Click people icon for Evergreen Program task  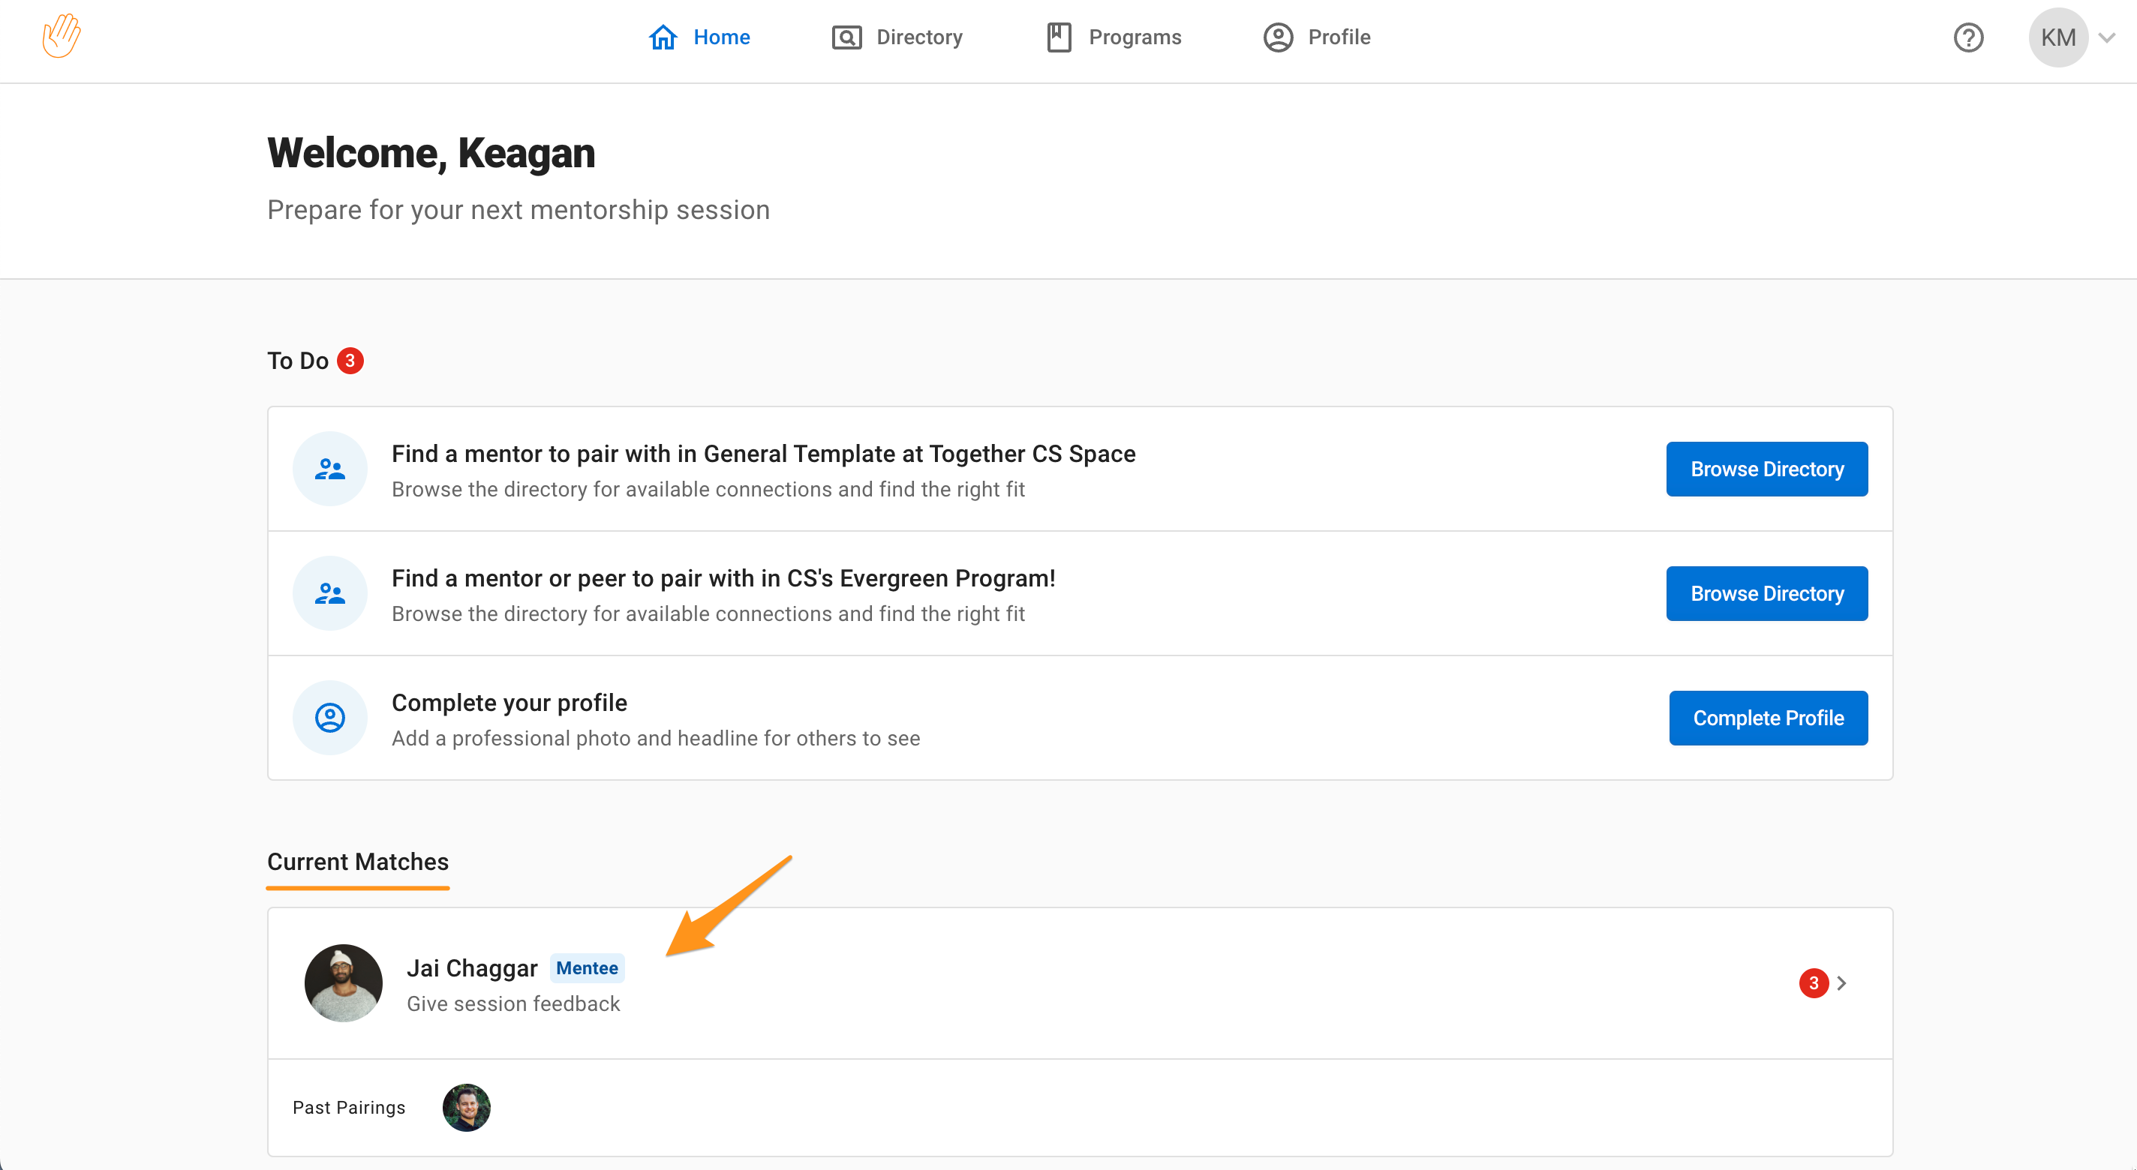pyautogui.click(x=330, y=594)
